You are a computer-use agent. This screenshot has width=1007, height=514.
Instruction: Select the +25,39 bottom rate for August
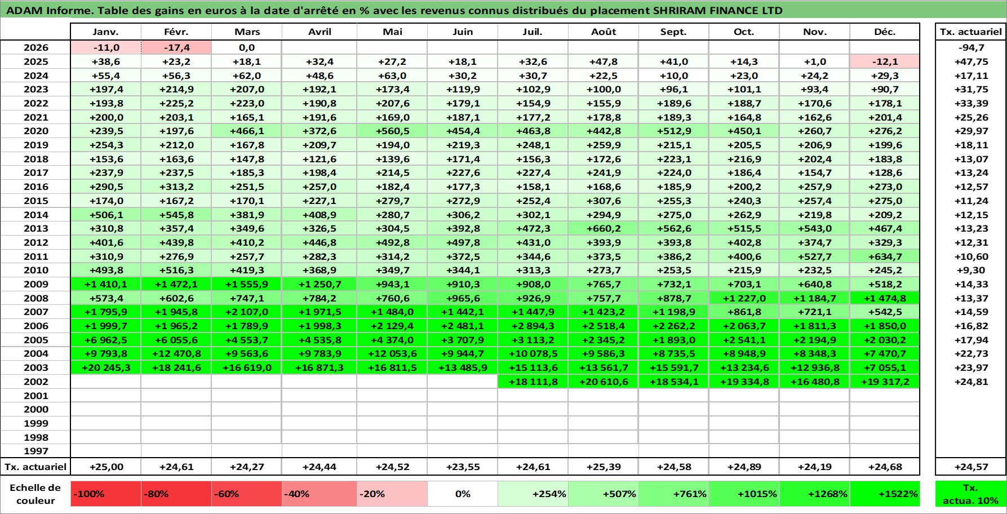pos(604,467)
